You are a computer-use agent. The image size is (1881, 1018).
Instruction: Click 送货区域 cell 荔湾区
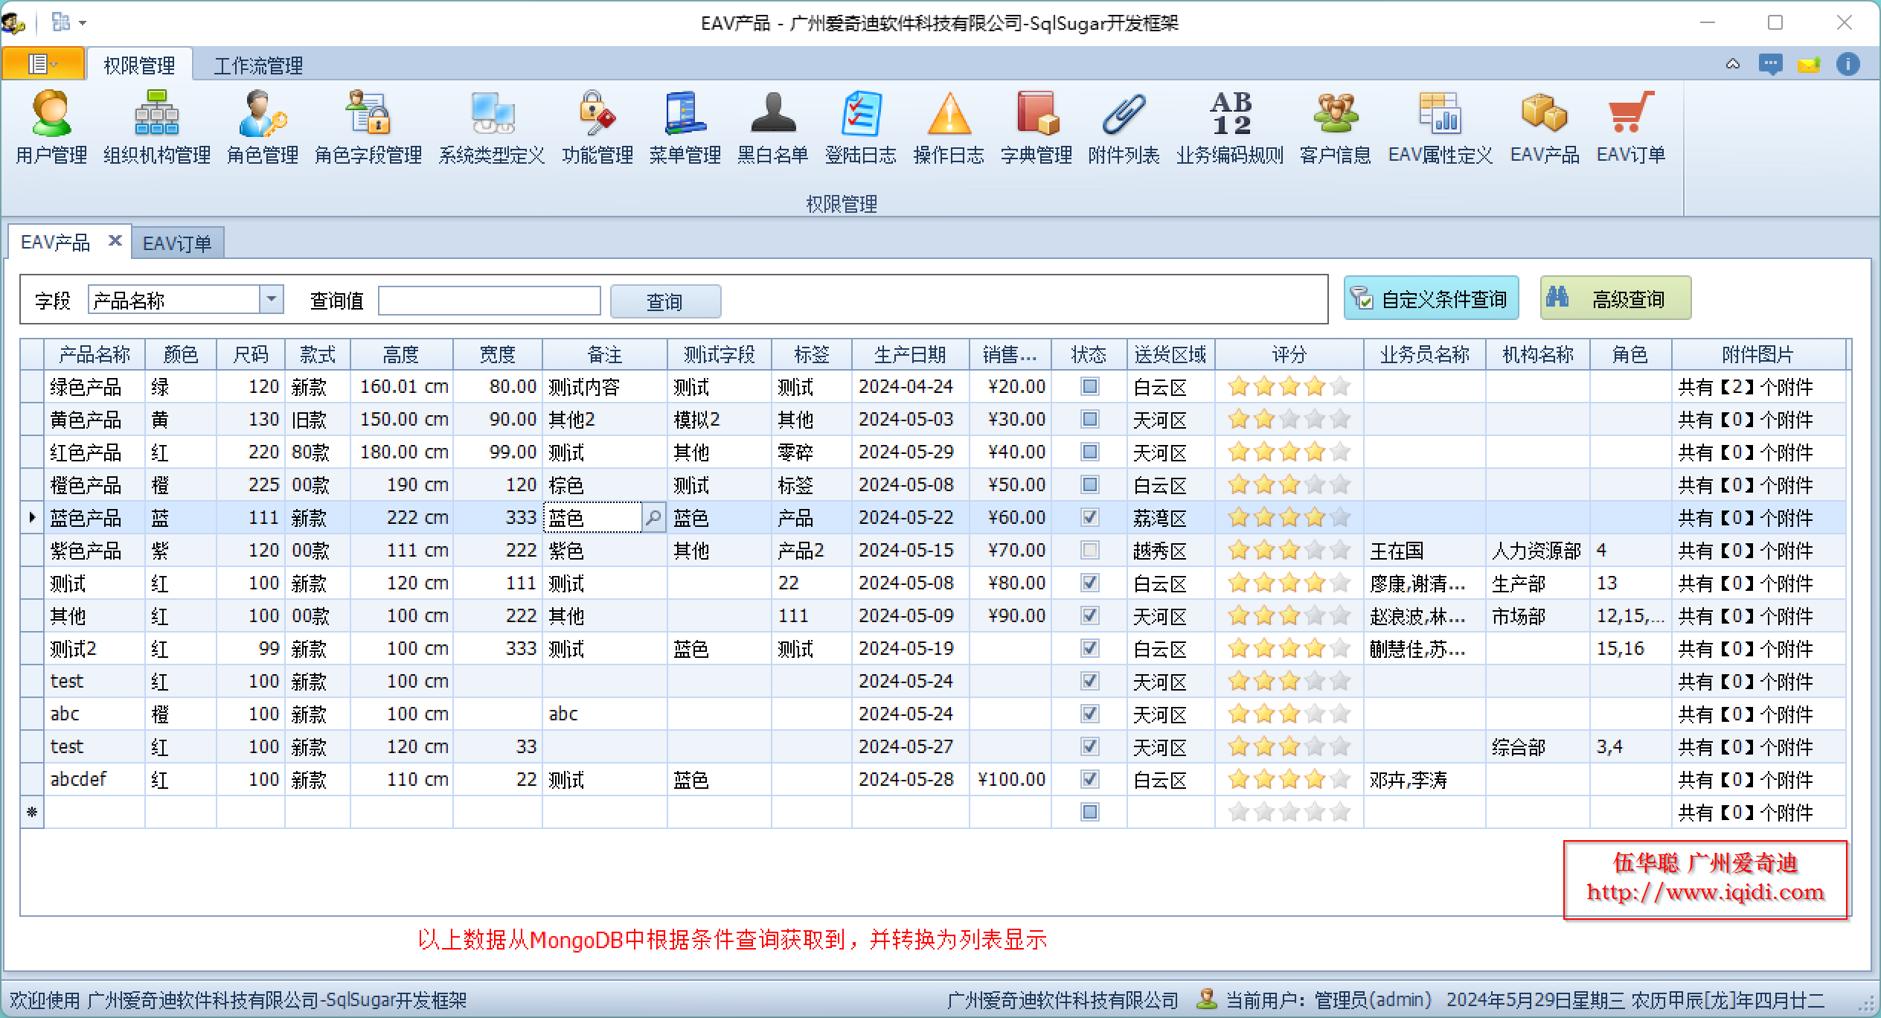(x=1170, y=517)
